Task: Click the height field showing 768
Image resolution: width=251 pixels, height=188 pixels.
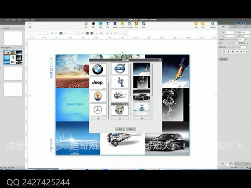Action: pos(245,36)
